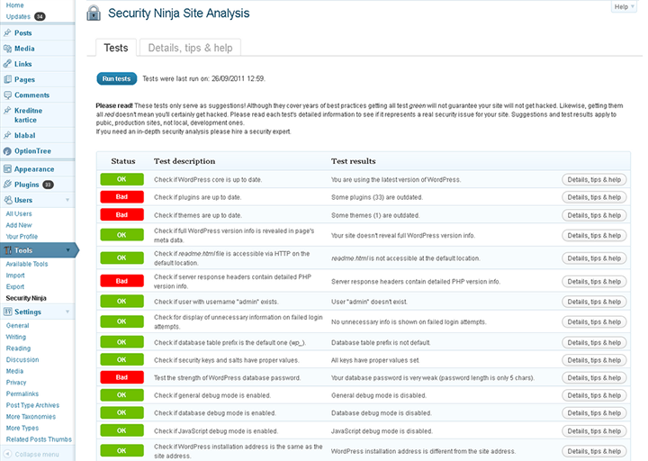
Task: Click the Collapse menu text
Action: [37, 455]
